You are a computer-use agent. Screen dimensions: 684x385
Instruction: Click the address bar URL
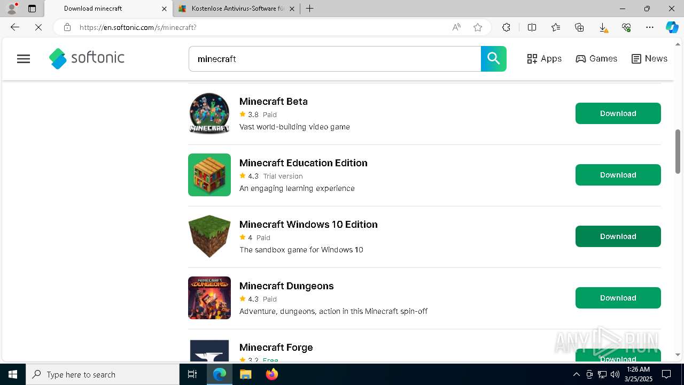[x=138, y=27]
